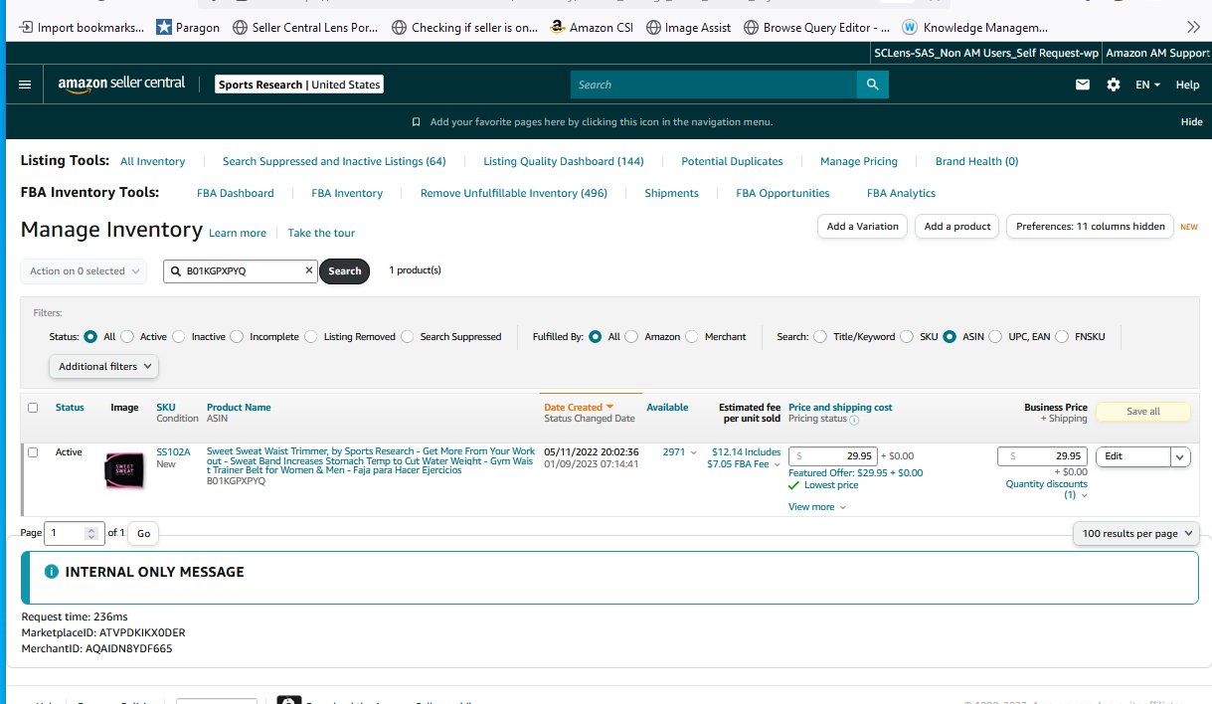Open the Shipments link
1212x704 pixels.
[671, 193]
